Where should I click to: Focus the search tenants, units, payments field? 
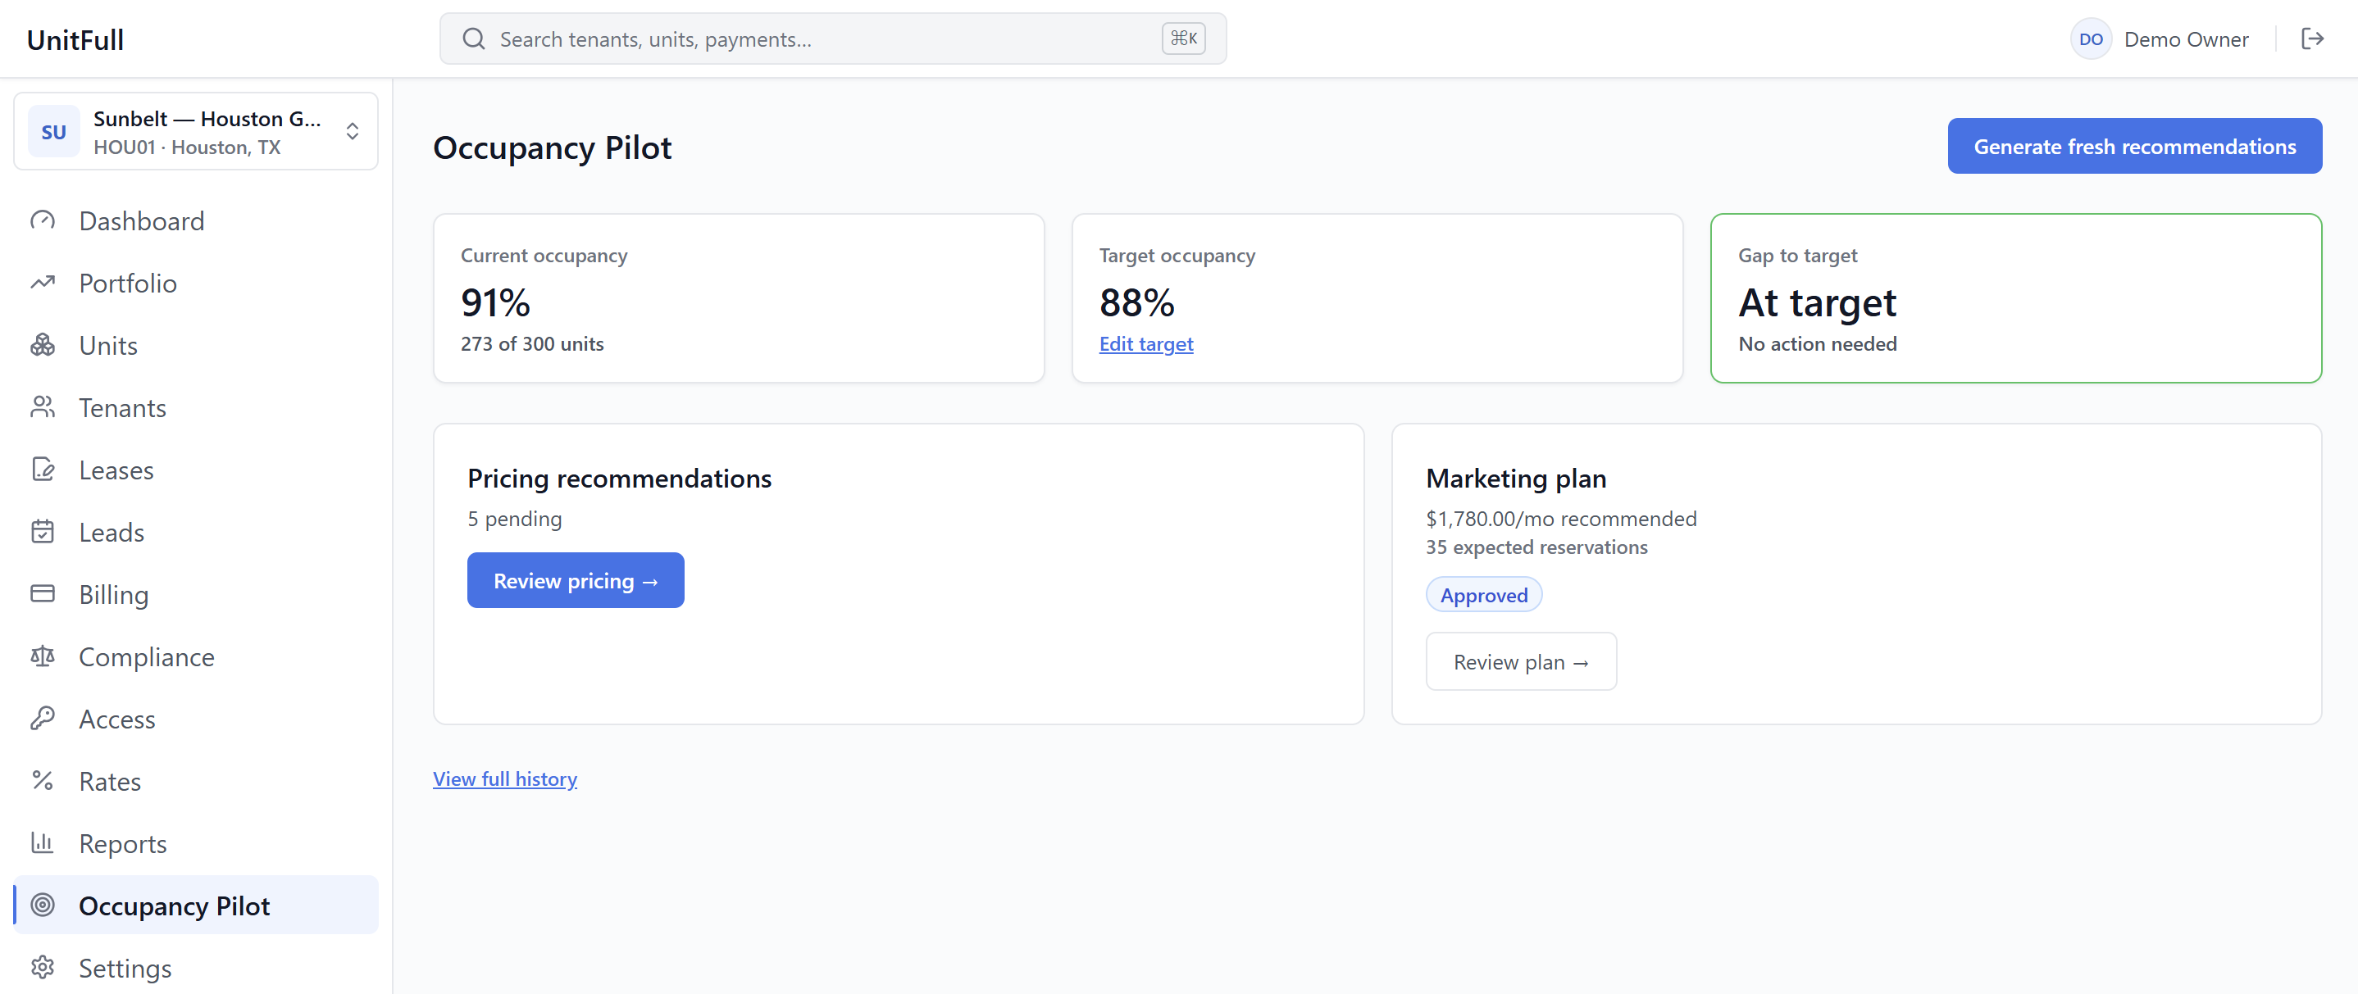tap(832, 39)
